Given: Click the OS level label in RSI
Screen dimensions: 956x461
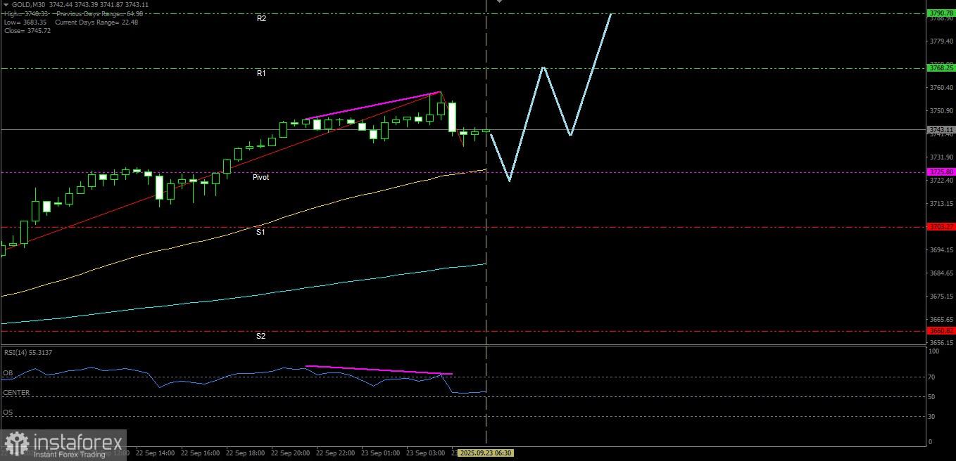Looking at the screenshot, I should pyautogui.click(x=7, y=413).
